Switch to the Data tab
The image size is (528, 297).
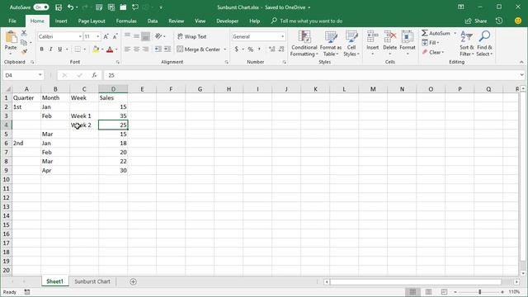153,21
